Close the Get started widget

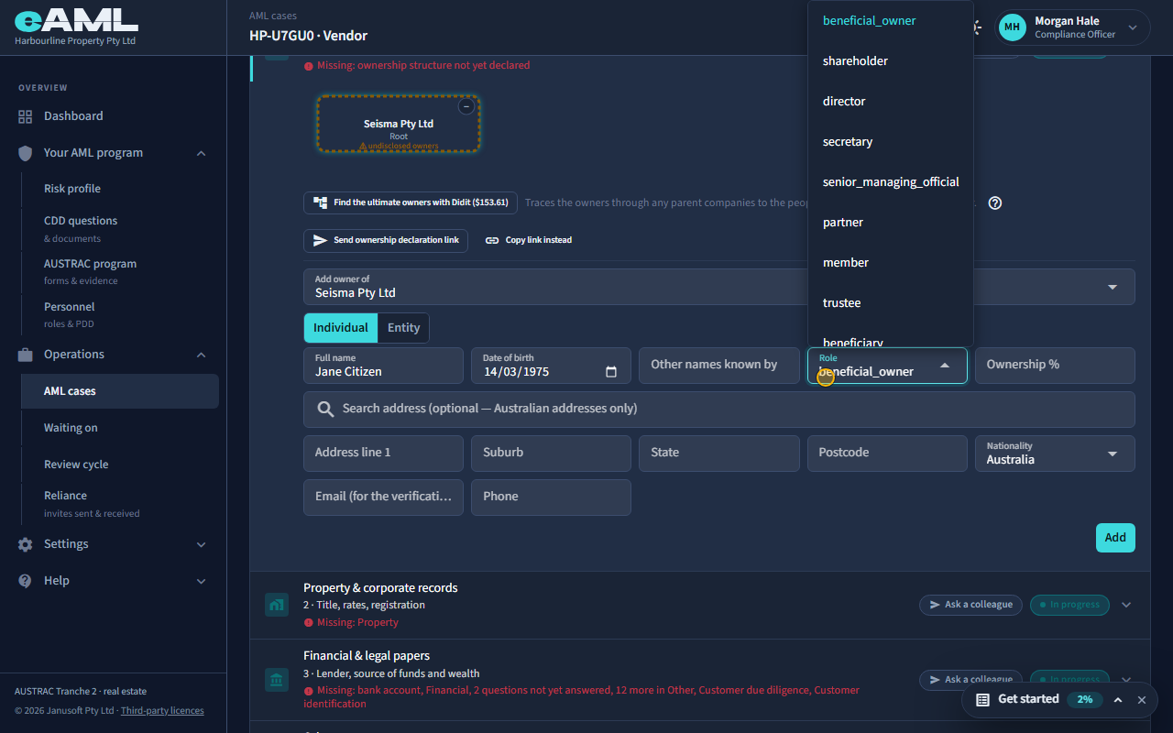pos(1142,700)
